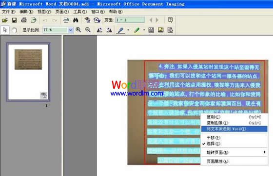Choose 复制(C) in context menu
This screenshot has width=273, height=176.
tap(234, 117)
